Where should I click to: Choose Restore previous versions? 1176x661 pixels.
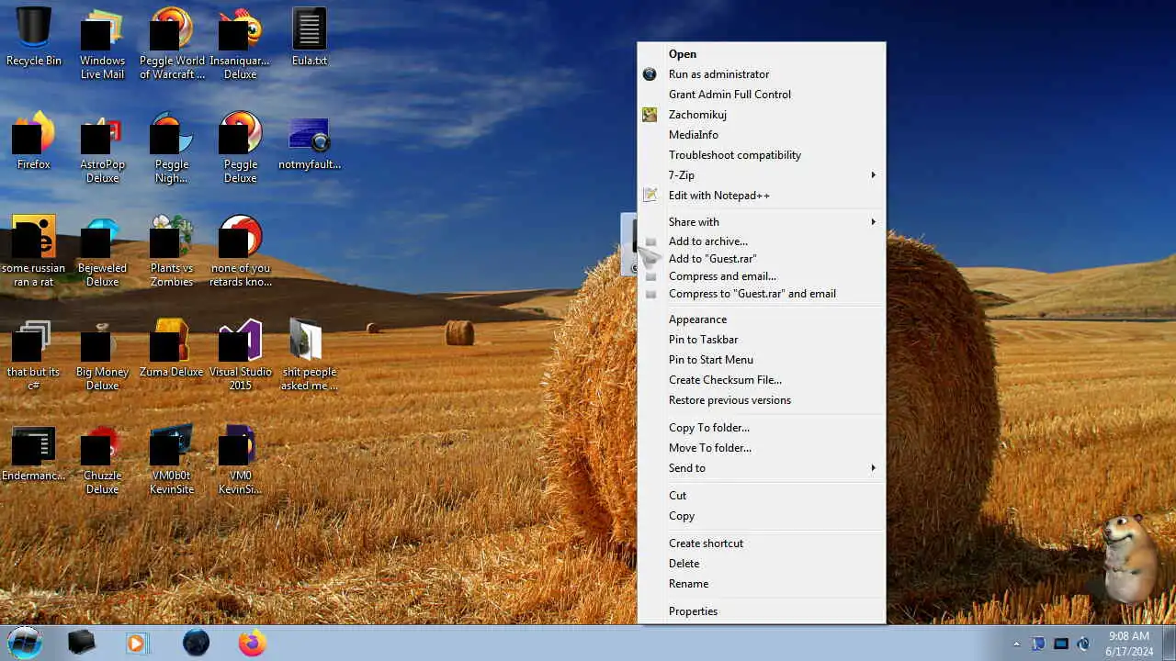point(762,400)
